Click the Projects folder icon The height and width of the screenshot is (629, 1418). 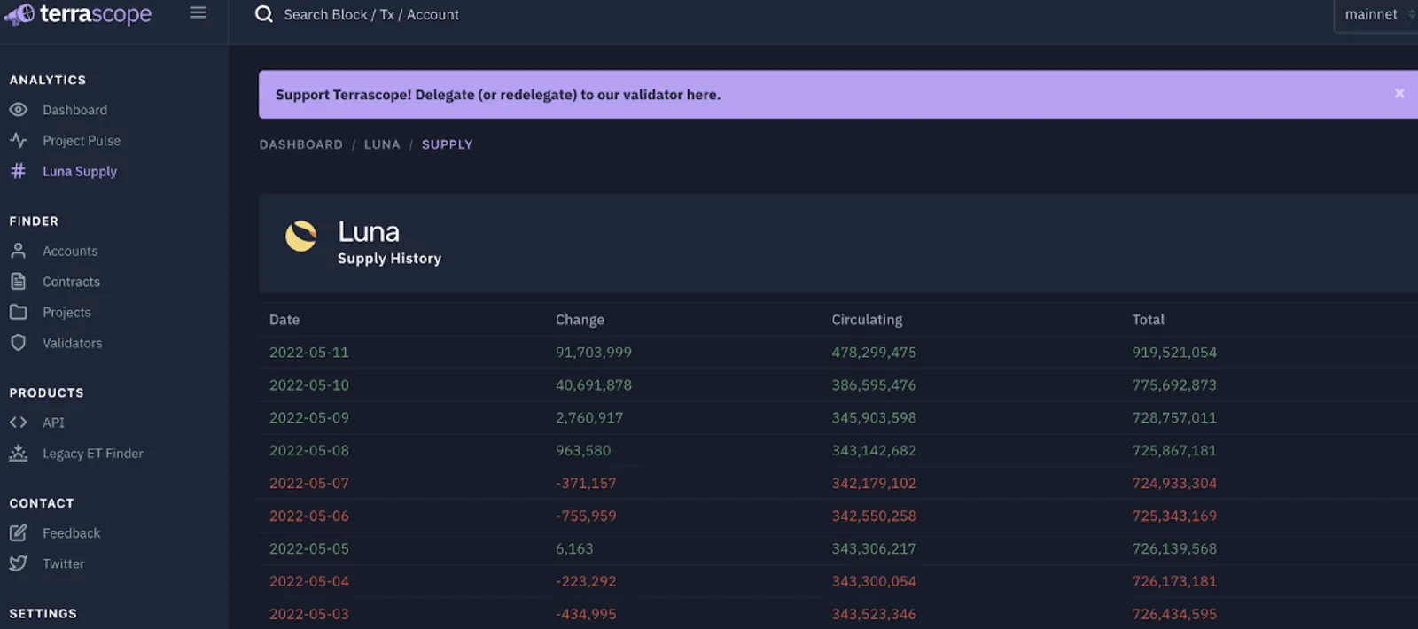tap(18, 312)
